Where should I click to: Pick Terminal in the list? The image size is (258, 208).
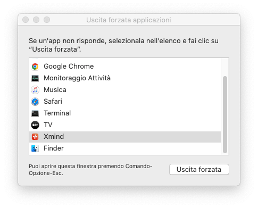click(57, 113)
